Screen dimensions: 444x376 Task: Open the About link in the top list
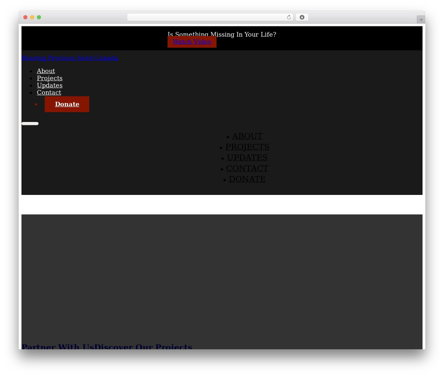(46, 71)
